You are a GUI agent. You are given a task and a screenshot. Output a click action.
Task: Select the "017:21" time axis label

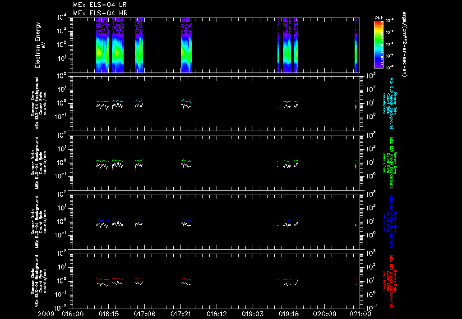point(180,314)
